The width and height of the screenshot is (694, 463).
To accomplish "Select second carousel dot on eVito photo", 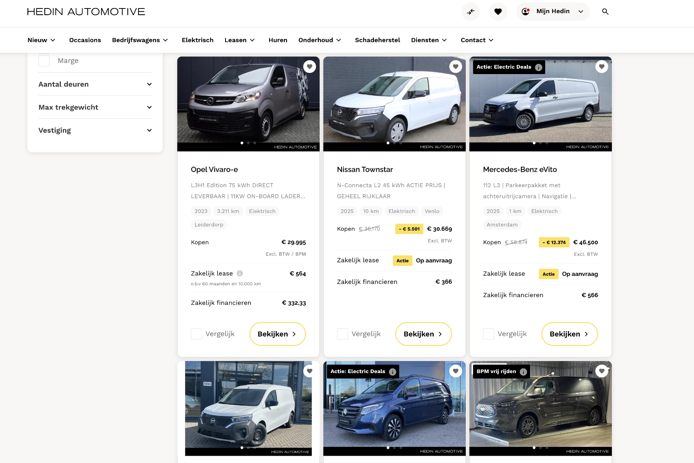I will coord(541,143).
